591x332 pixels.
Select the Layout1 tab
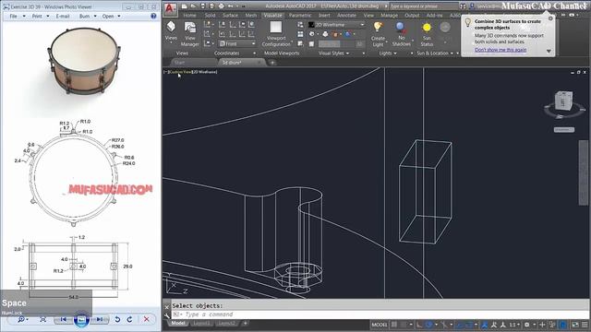click(201, 323)
